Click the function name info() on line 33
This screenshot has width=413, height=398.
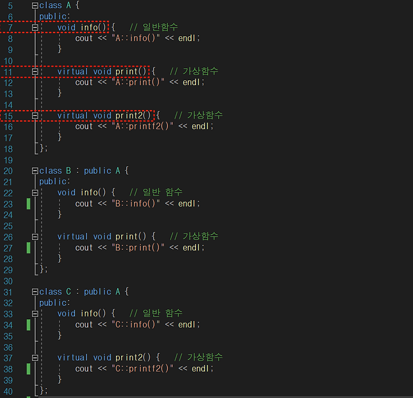pos(93,314)
